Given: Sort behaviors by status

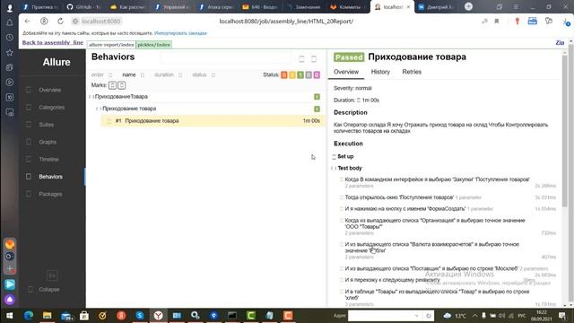Looking at the screenshot, I should [x=204, y=74].
